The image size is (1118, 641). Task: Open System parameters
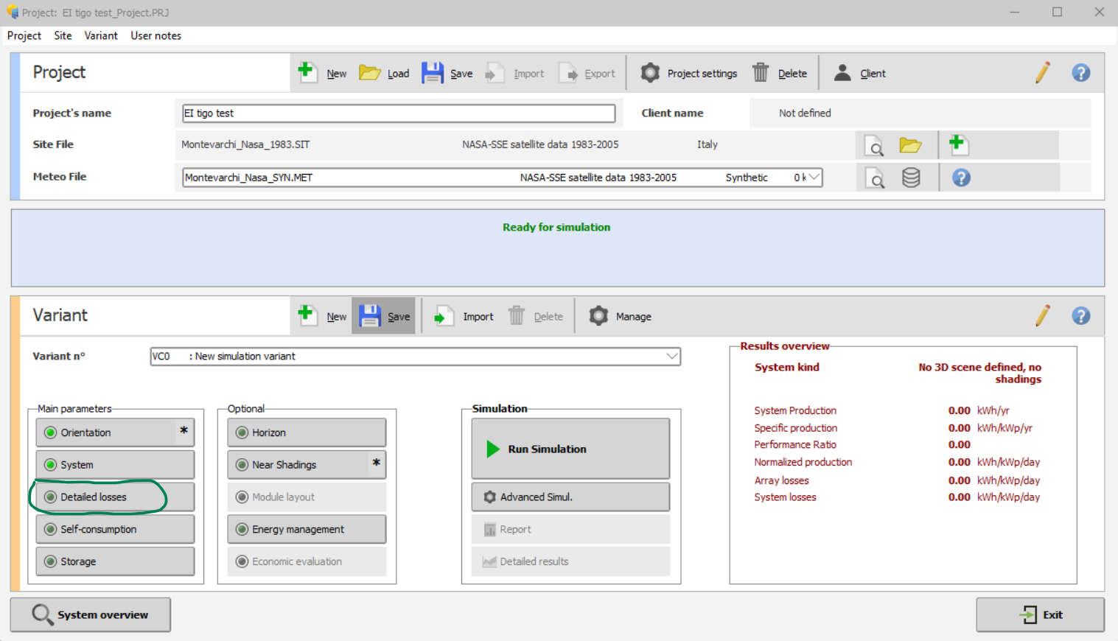115,465
